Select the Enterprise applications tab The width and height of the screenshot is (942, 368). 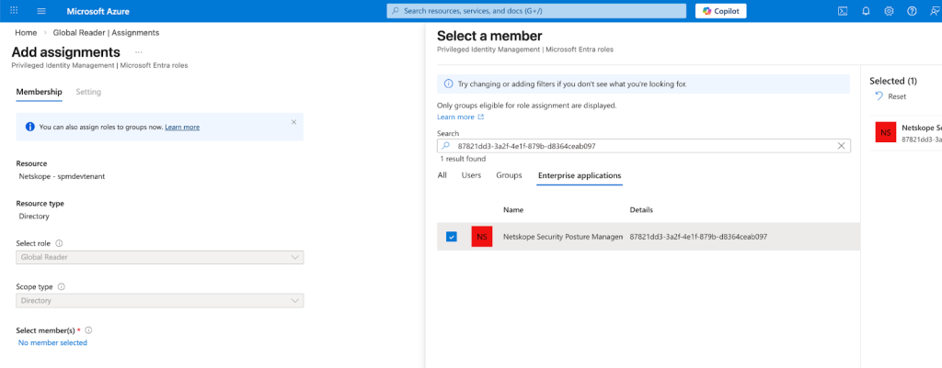580,175
